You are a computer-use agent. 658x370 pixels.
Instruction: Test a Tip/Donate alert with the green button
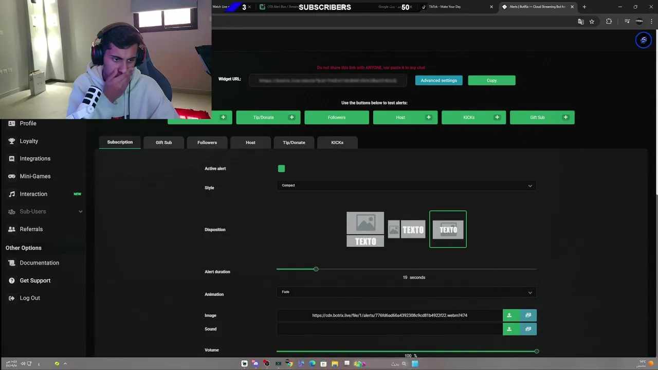(x=268, y=117)
